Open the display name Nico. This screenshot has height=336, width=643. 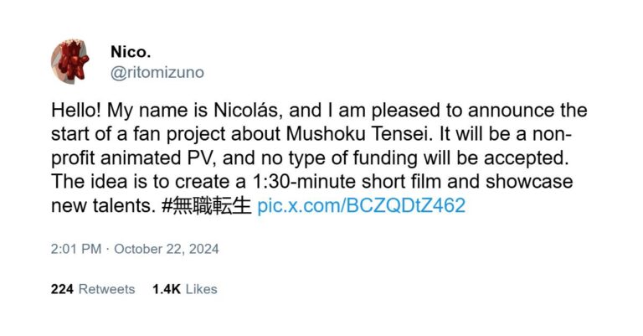[131, 52]
